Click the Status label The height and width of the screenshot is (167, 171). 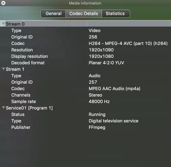coord(18,115)
